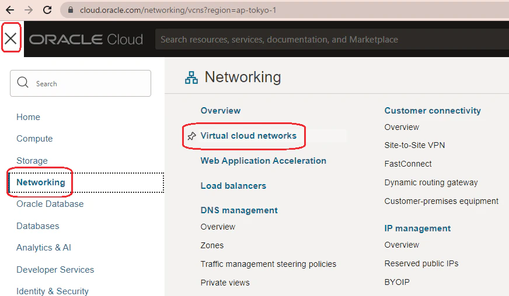Open Customer-premises equipment
The image size is (509, 296).
coord(441,201)
